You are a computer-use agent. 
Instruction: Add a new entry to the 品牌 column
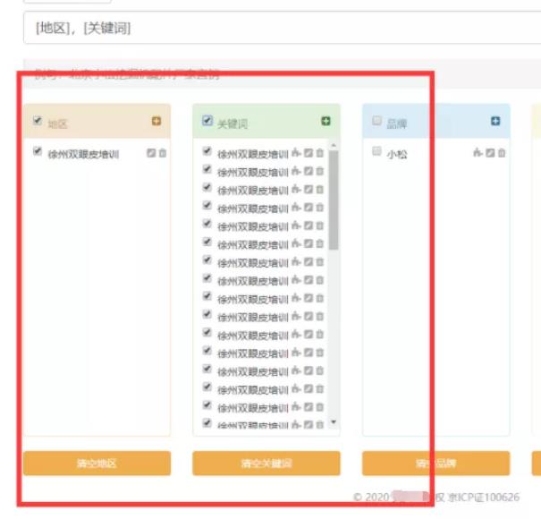pyautogui.click(x=495, y=121)
